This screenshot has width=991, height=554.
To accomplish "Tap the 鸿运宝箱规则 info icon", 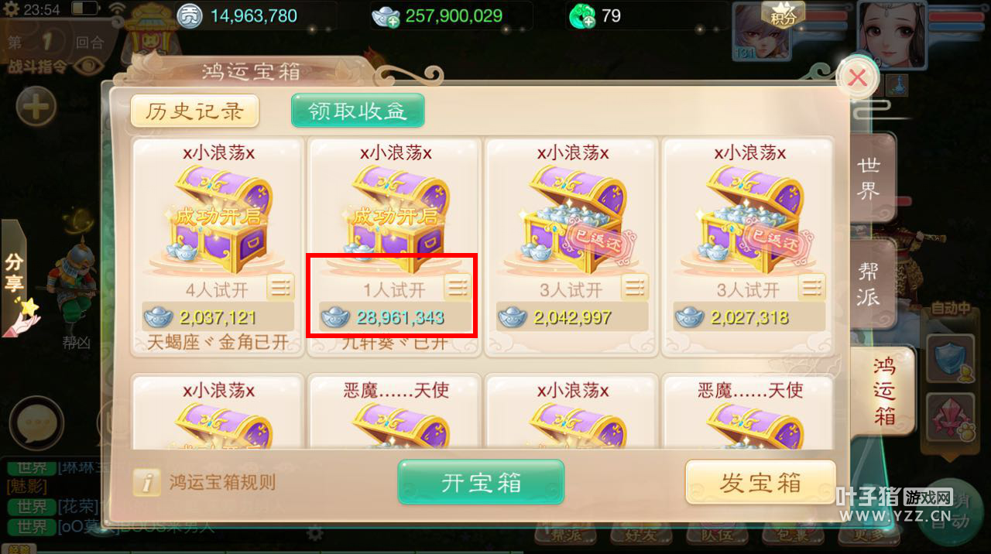I will point(147,482).
